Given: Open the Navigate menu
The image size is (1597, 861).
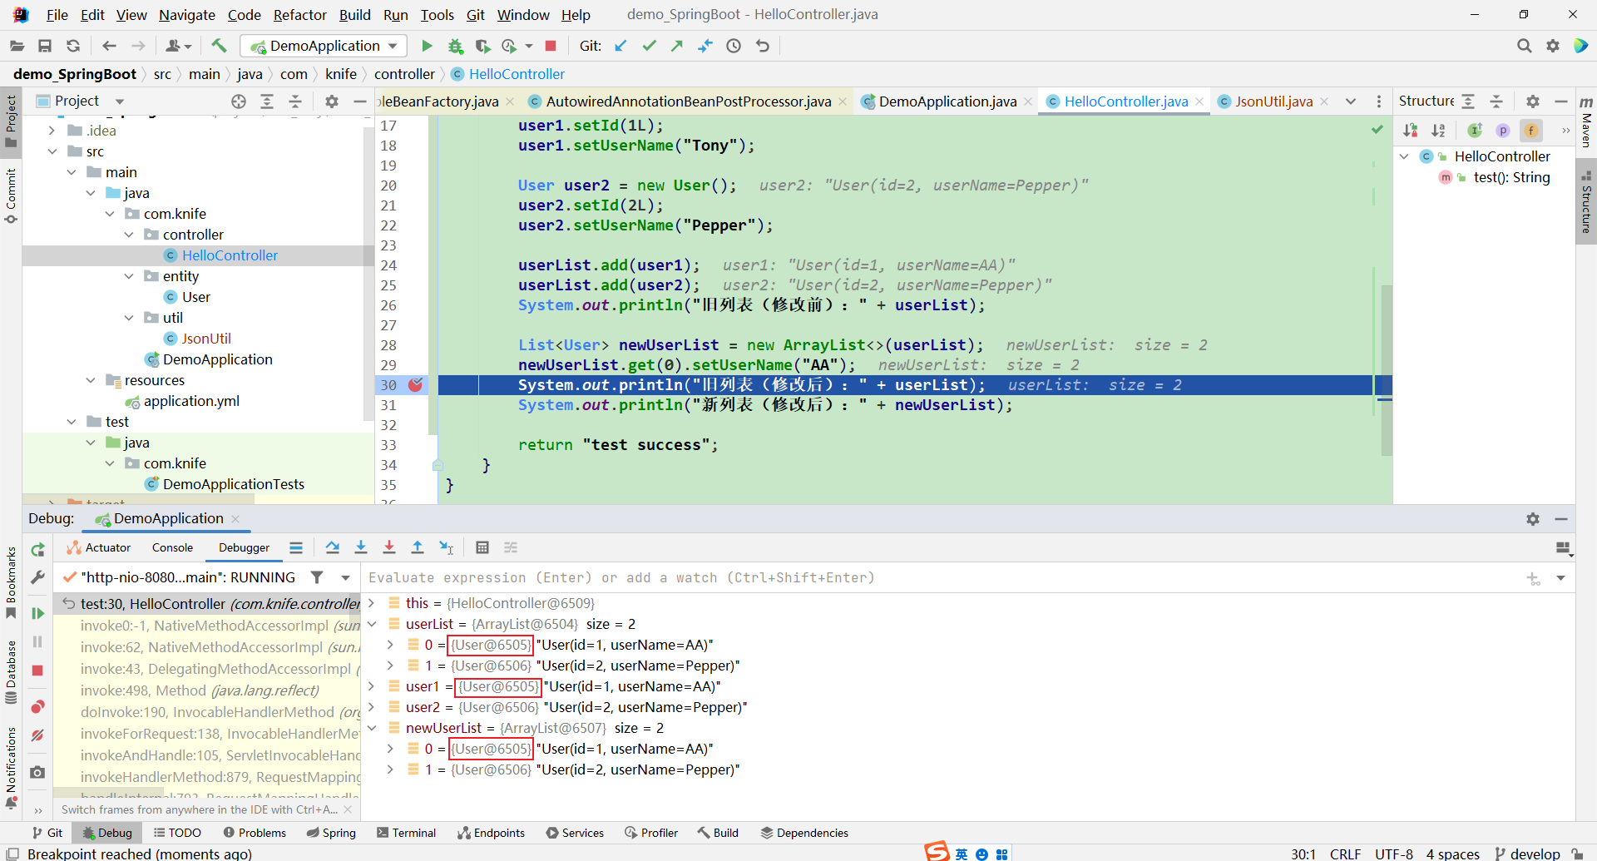Looking at the screenshot, I should (x=186, y=14).
